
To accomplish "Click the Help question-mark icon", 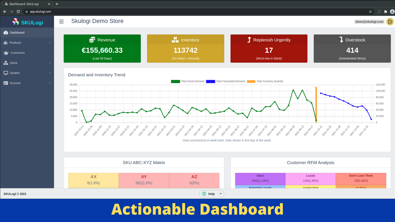I will (x=204, y=194).
